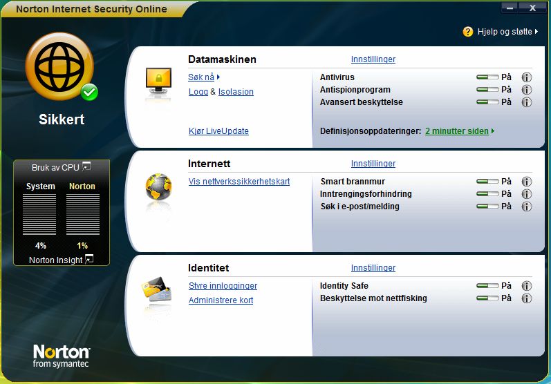Click the yellow help question mark icon
Image resolution: width=551 pixels, height=384 pixels.
click(x=468, y=32)
